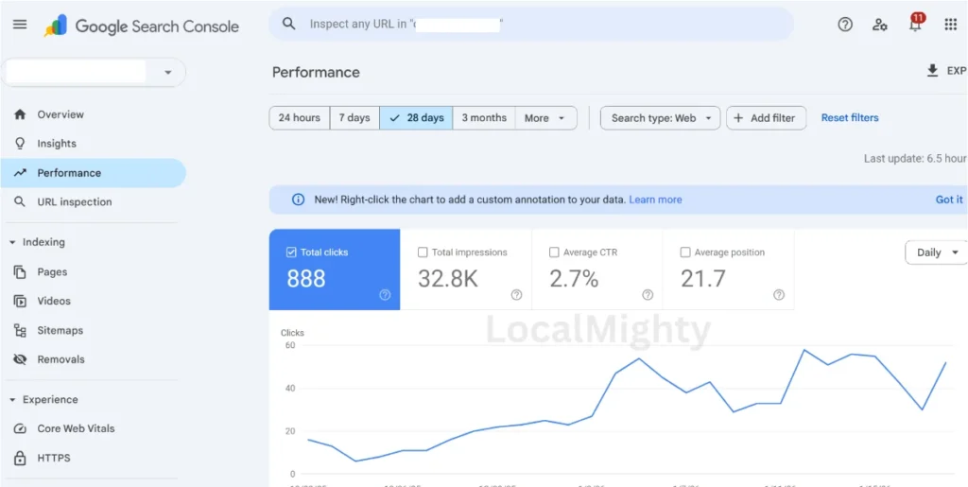This screenshot has width=968, height=487.
Task: Click the Videos play icon
Action: [x=20, y=302]
